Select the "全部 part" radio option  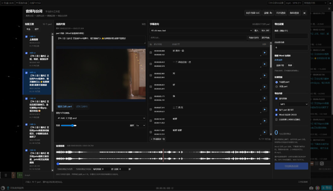(x=277, y=87)
